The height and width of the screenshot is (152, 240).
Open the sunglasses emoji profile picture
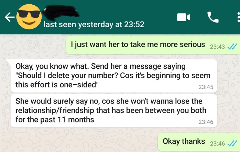click(x=29, y=17)
